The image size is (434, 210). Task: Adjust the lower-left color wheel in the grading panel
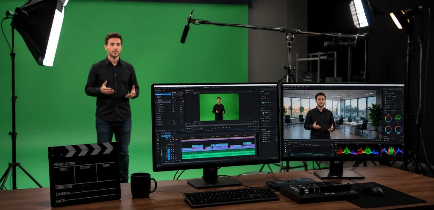pyautogui.click(x=388, y=129)
